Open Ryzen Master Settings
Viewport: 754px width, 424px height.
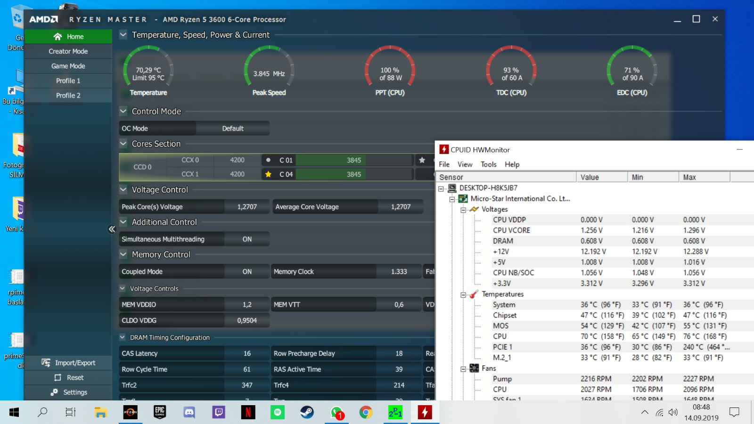(68, 392)
